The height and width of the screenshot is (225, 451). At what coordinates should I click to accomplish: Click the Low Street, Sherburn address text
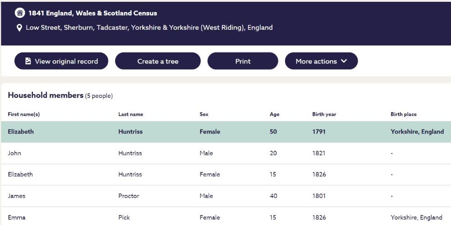click(149, 28)
